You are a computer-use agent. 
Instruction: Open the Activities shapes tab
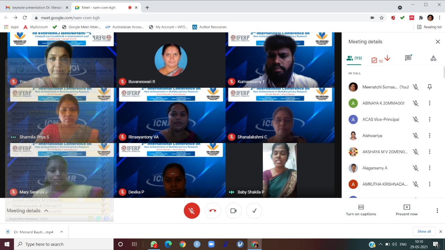[x=433, y=58]
